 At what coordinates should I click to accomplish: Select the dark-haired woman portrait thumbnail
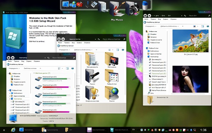[x=190, y=79]
